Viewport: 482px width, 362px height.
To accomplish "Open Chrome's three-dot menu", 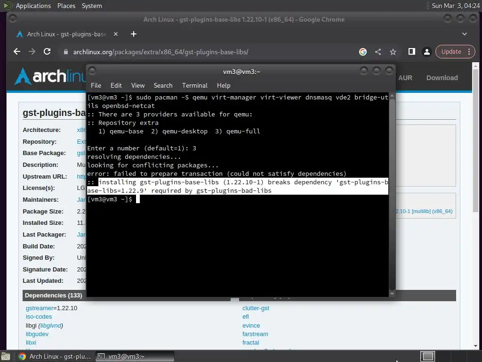I will 469,52.
